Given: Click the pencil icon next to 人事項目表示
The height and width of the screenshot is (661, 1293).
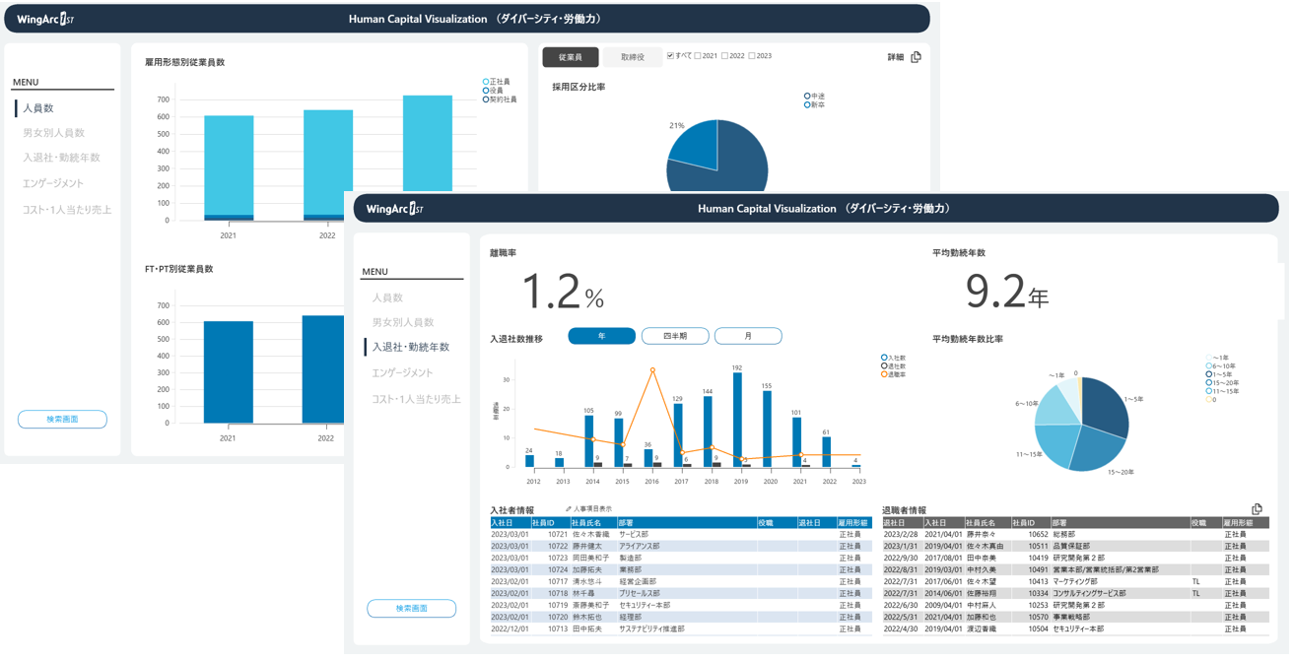Looking at the screenshot, I should tap(569, 509).
